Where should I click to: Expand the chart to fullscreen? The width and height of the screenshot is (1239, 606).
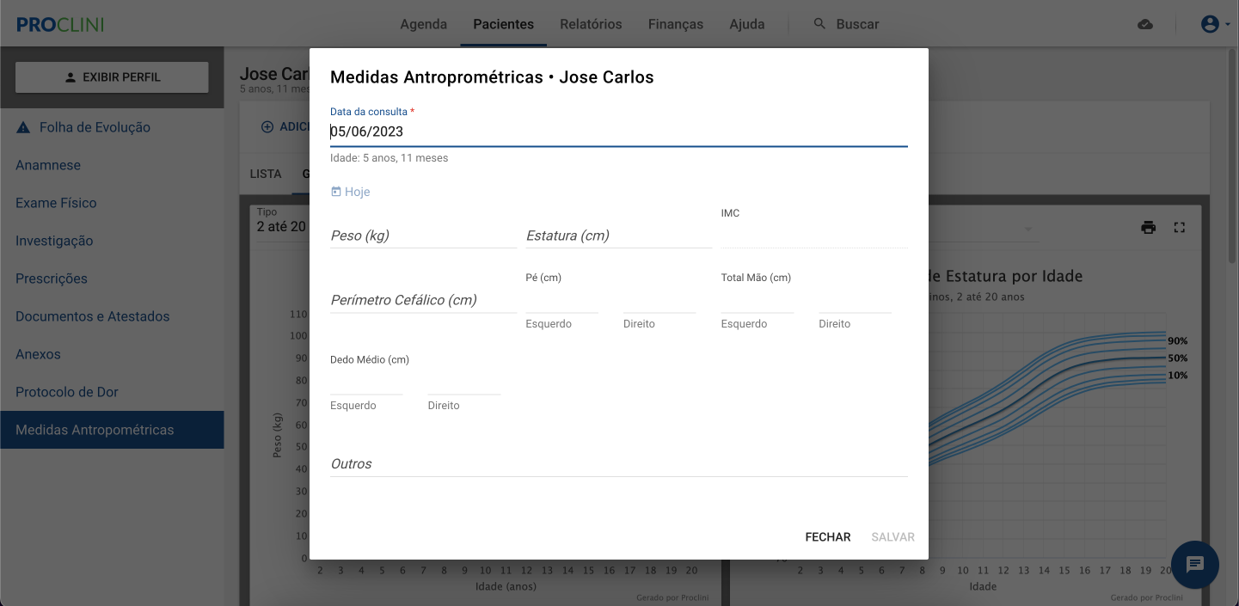[x=1180, y=228]
